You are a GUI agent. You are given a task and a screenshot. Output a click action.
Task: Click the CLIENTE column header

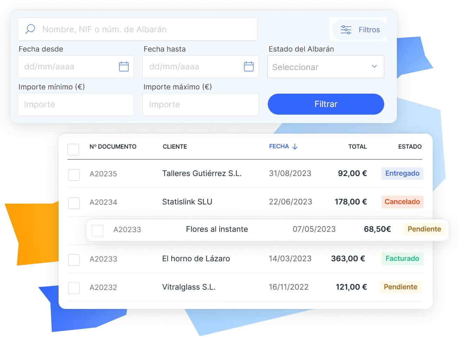point(175,147)
